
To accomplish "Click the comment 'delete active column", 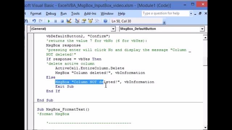I will coord(70,64).
